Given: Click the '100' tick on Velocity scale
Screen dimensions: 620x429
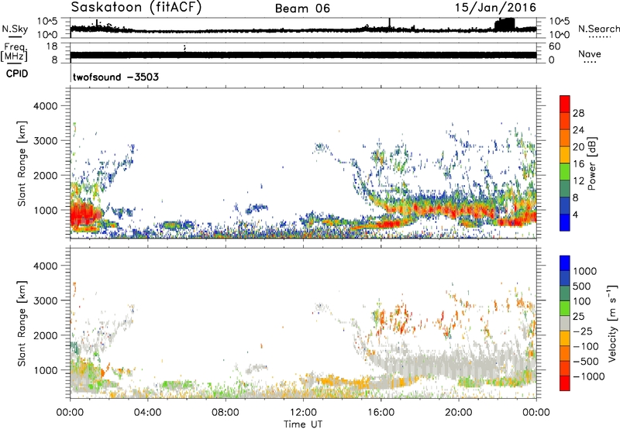Looking at the screenshot, I should point(582,301).
